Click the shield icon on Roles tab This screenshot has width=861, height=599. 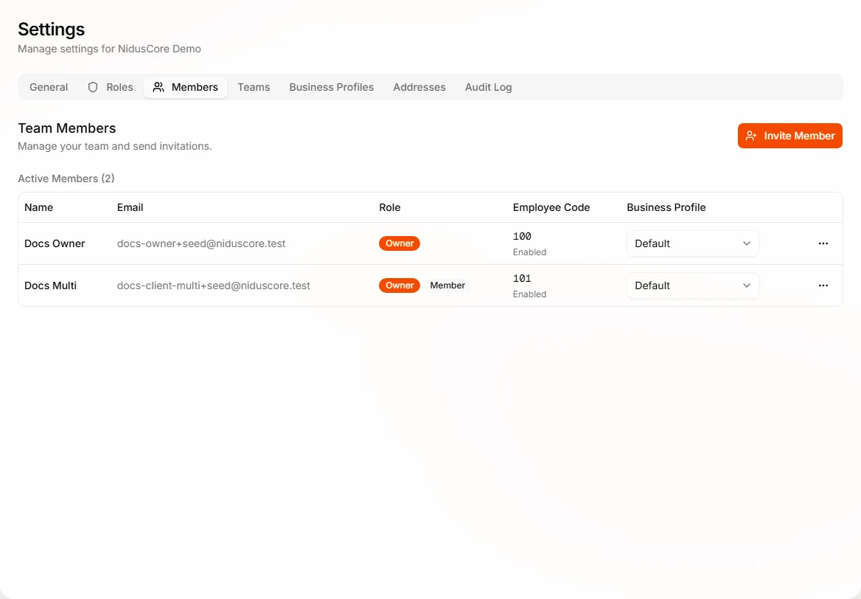(x=93, y=87)
